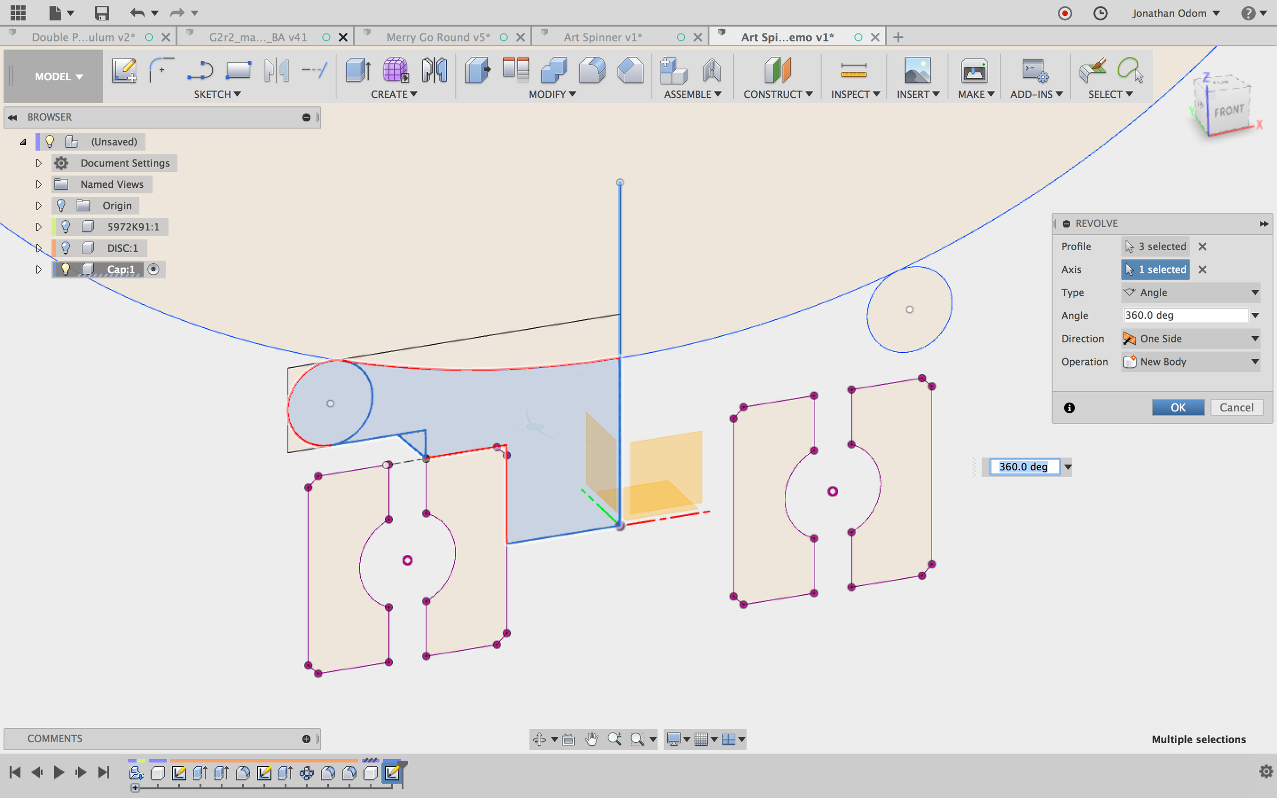Open the job status clock icon

click(1100, 13)
